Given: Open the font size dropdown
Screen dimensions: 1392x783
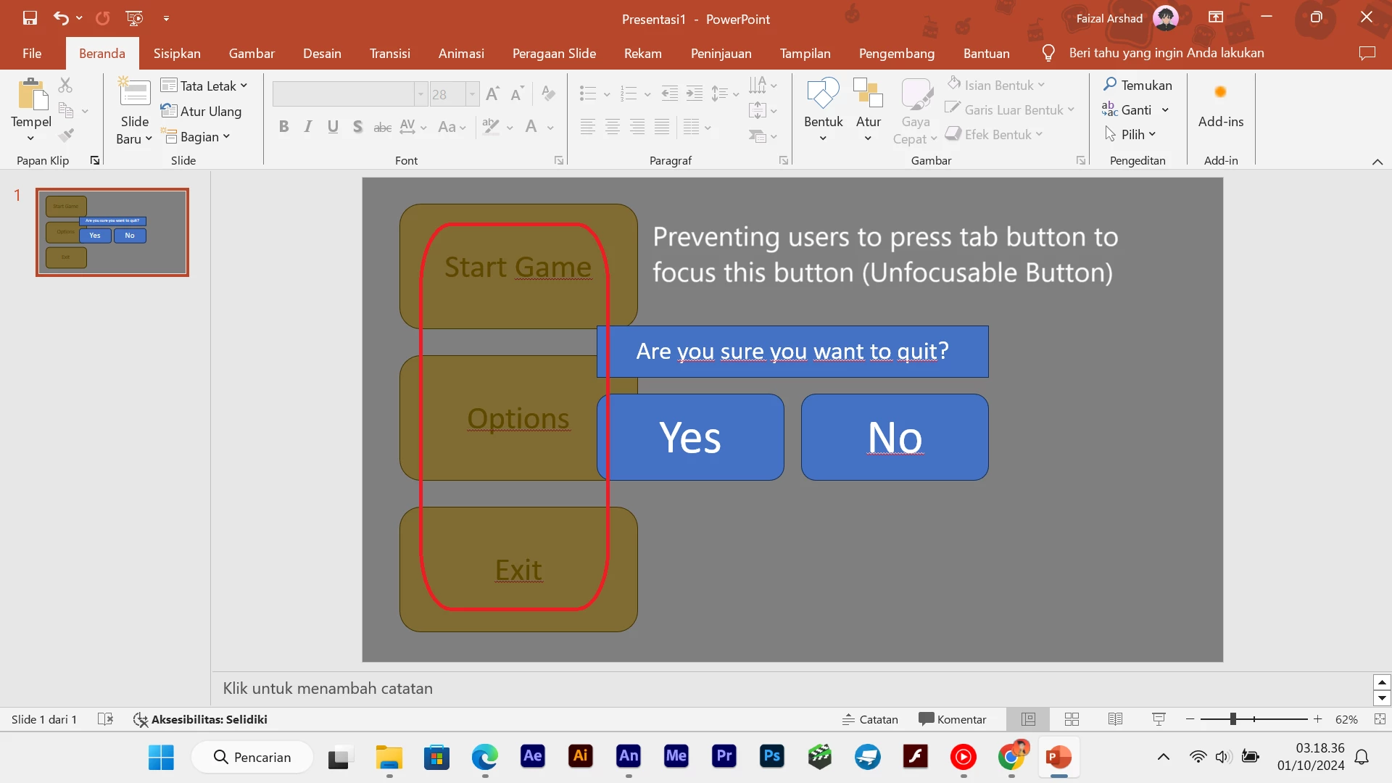Looking at the screenshot, I should click(x=472, y=94).
